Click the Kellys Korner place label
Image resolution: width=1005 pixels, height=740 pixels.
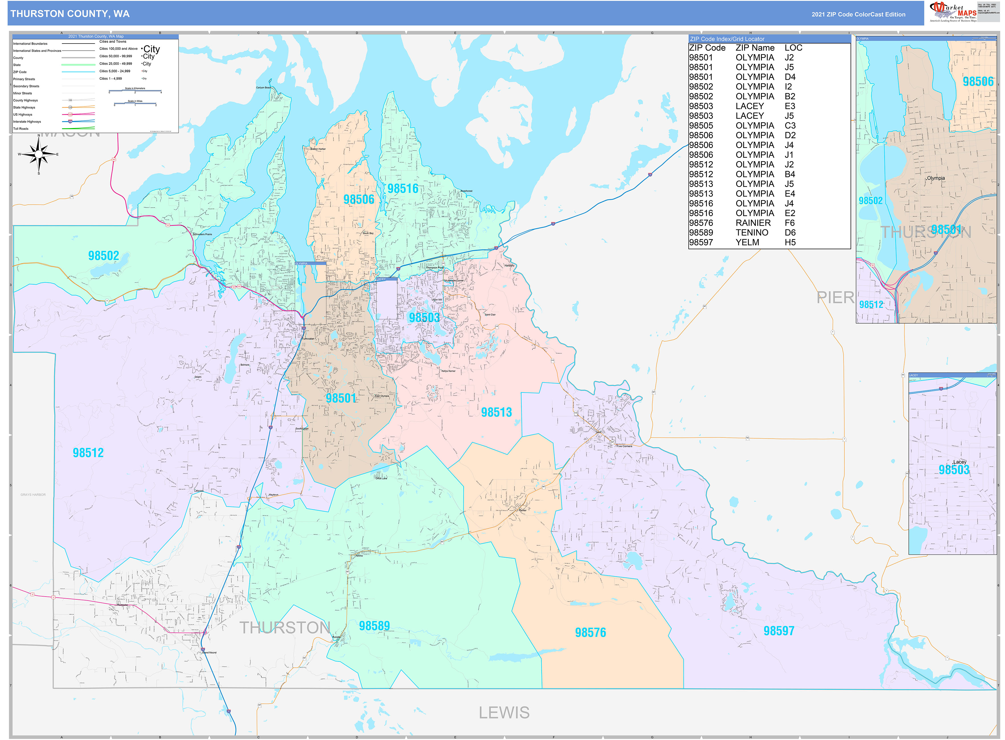pyautogui.click(x=448, y=371)
